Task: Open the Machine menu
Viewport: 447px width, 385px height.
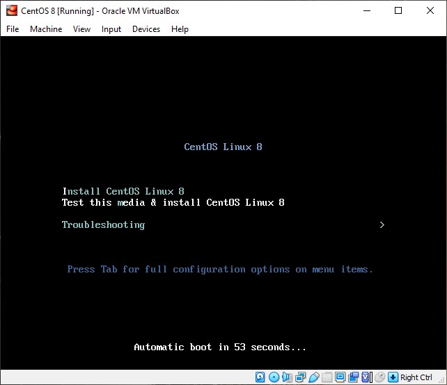Action: 46,29
